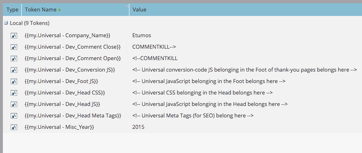Click the Type column header
Image resolution: width=362 pixels, height=153 pixels.
[x=12, y=10]
